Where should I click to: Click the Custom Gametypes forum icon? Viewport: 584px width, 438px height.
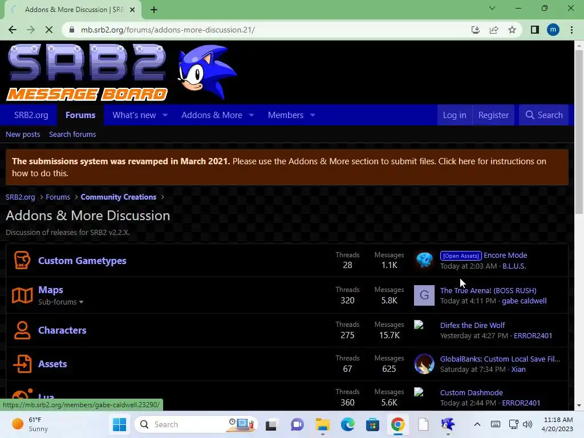[22, 260]
